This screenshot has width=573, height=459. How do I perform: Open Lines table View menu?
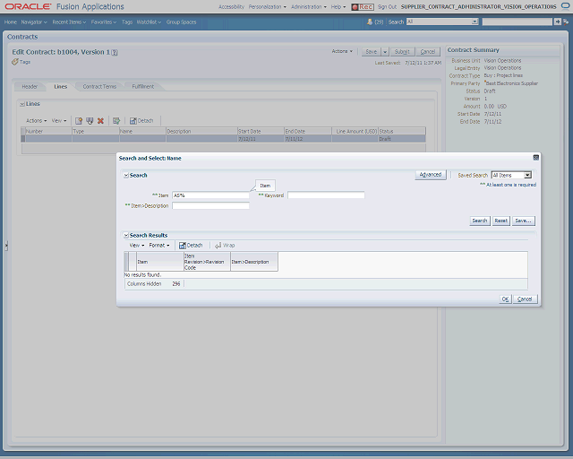59,121
